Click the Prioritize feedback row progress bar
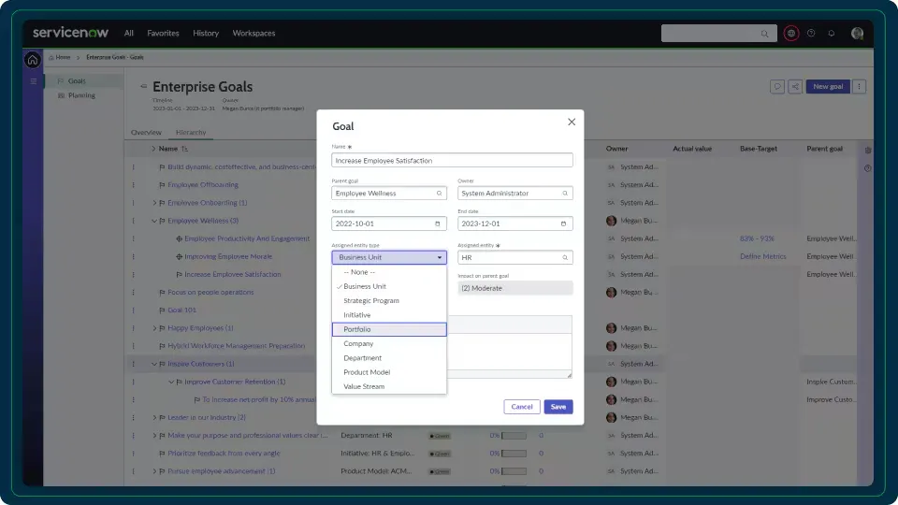Screen dimensions: 898x505 514,454
